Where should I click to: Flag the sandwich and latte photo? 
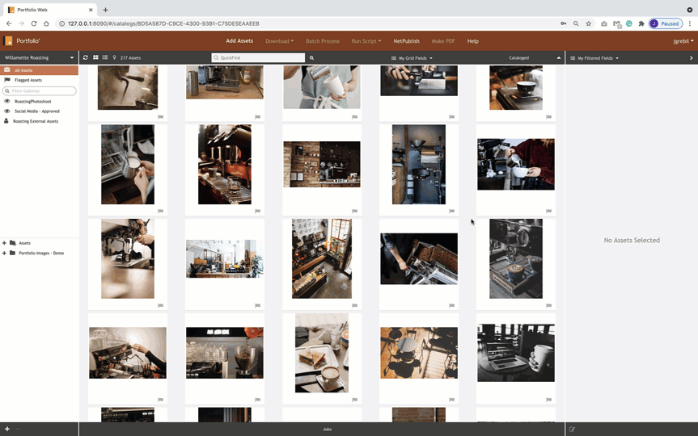click(355, 400)
